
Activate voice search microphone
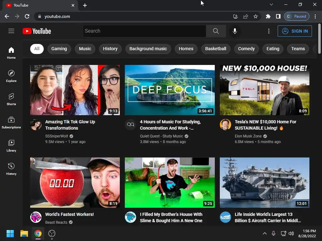[x=235, y=31]
